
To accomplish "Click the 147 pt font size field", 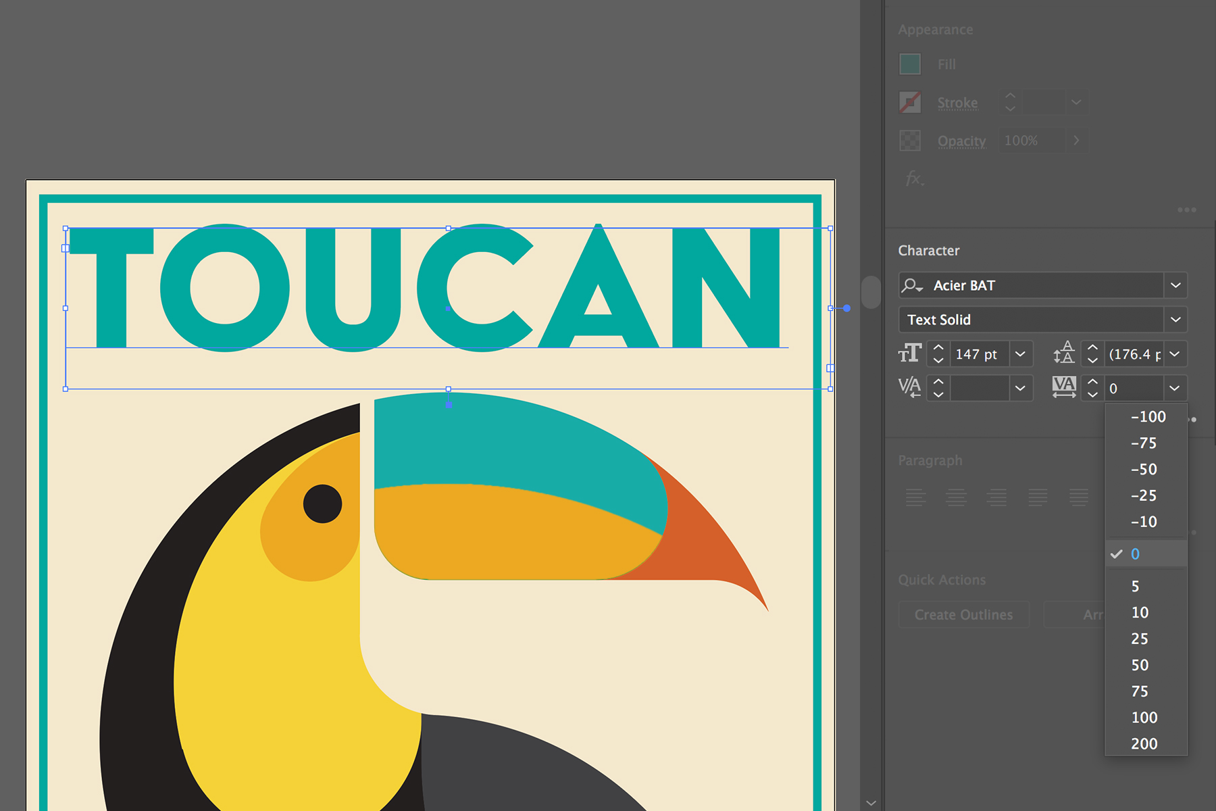I will click(980, 354).
